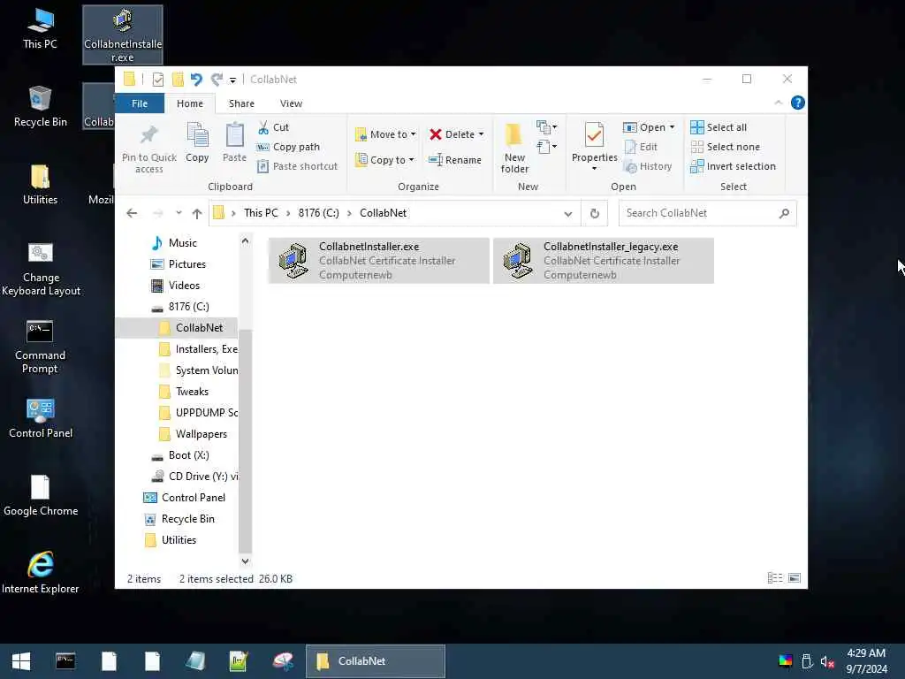Click the Properties checkmark icon in title bar
This screenshot has height=679, width=905.
point(157,79)
